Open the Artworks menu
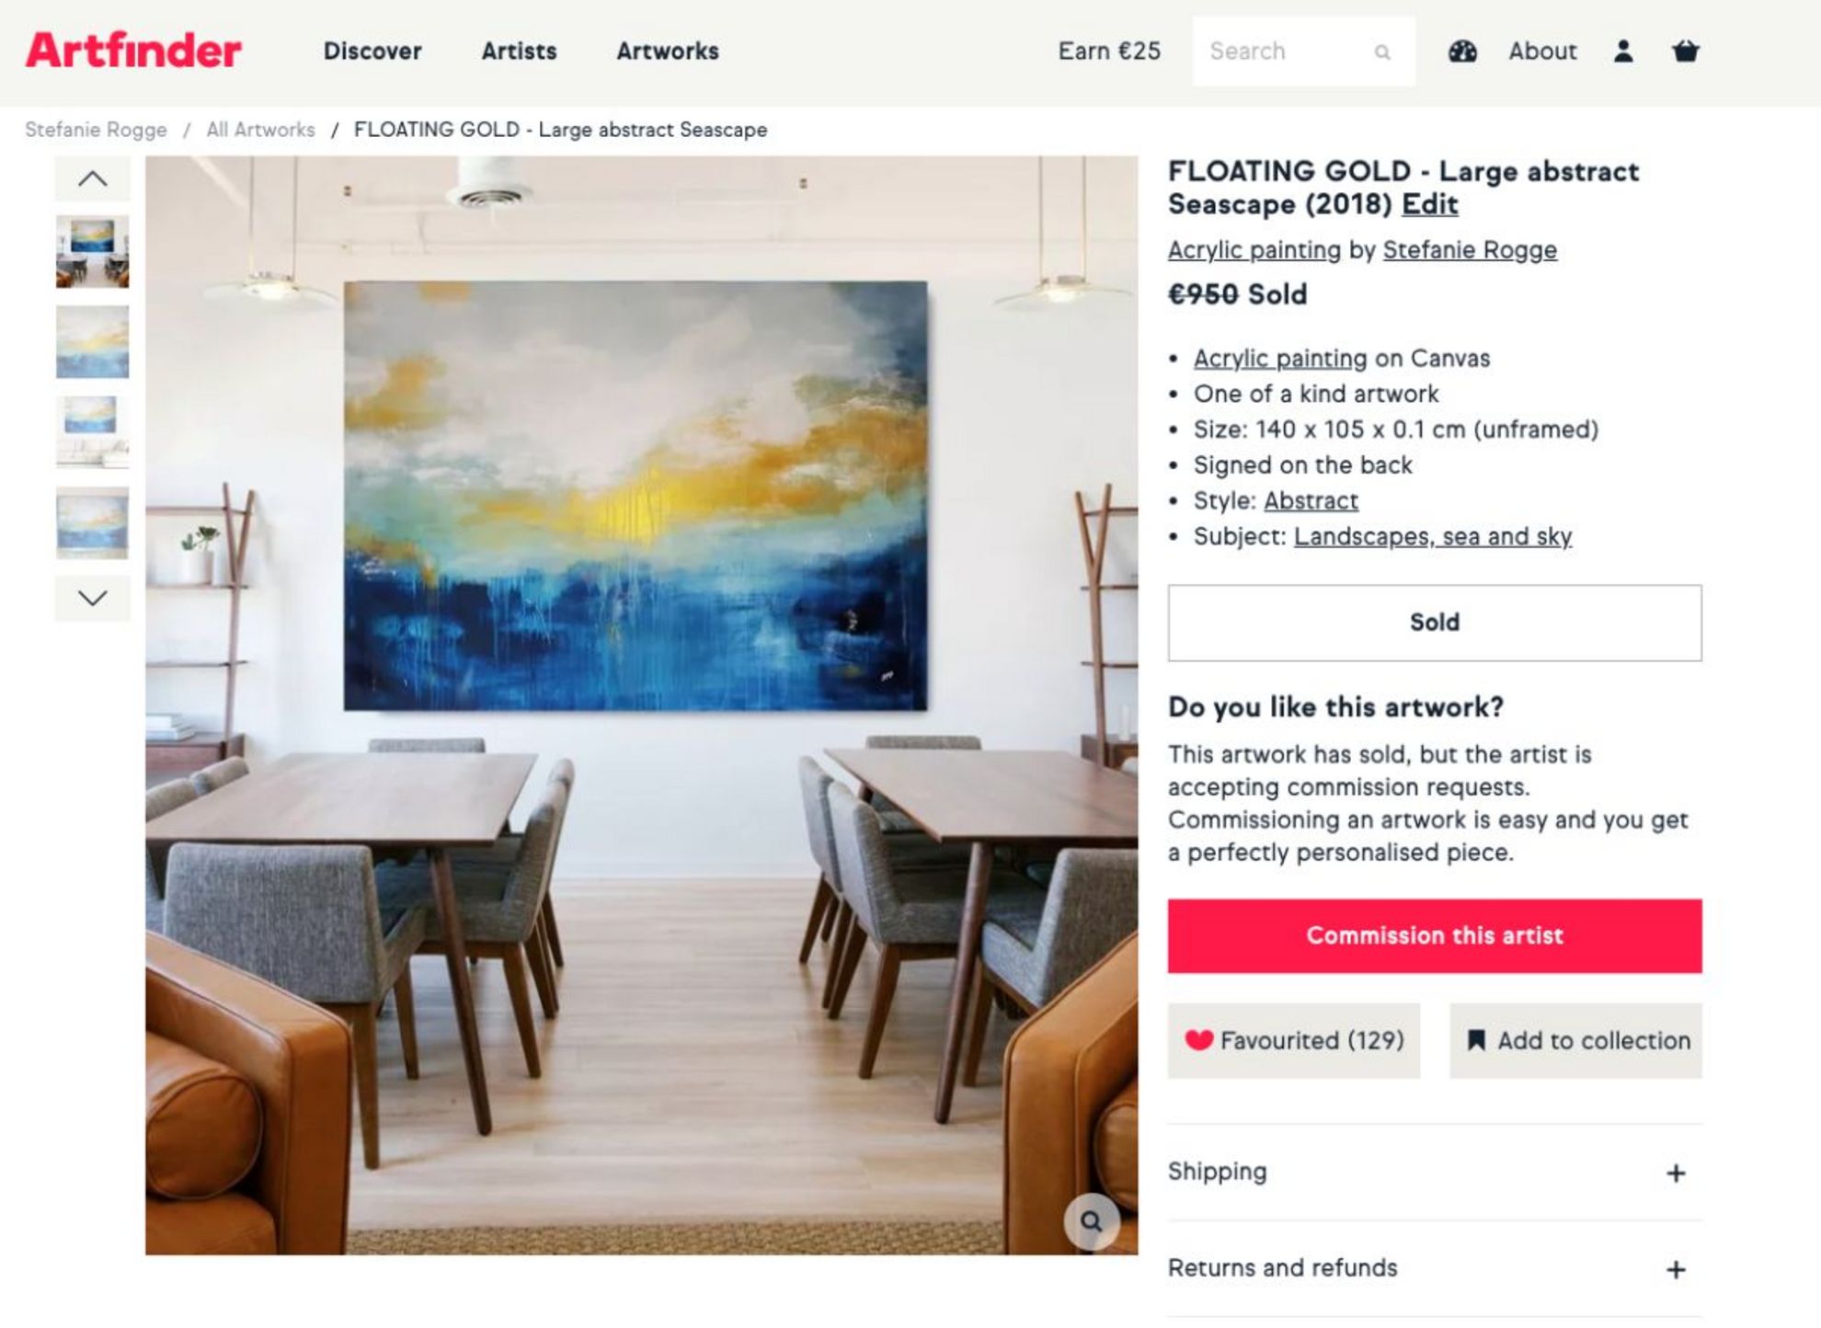Viewport: 1821px width, 1328px height. (668, 52)
